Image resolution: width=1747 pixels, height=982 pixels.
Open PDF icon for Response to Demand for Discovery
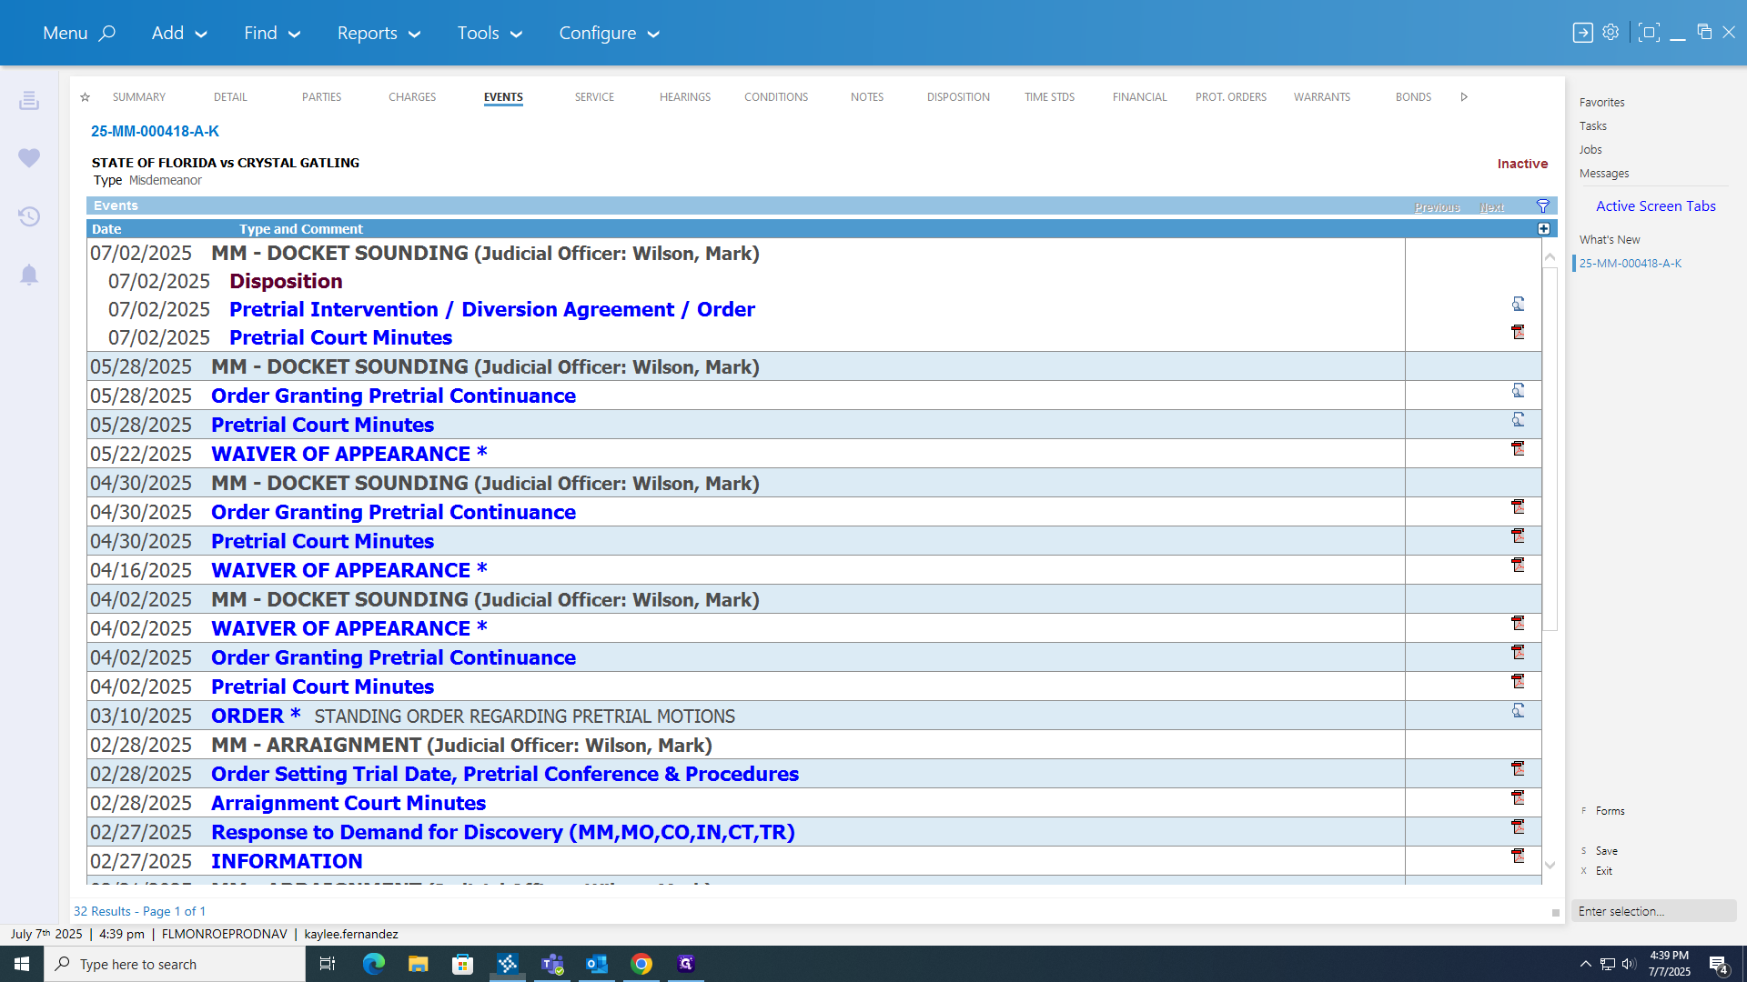click(x=1518, y=827)
